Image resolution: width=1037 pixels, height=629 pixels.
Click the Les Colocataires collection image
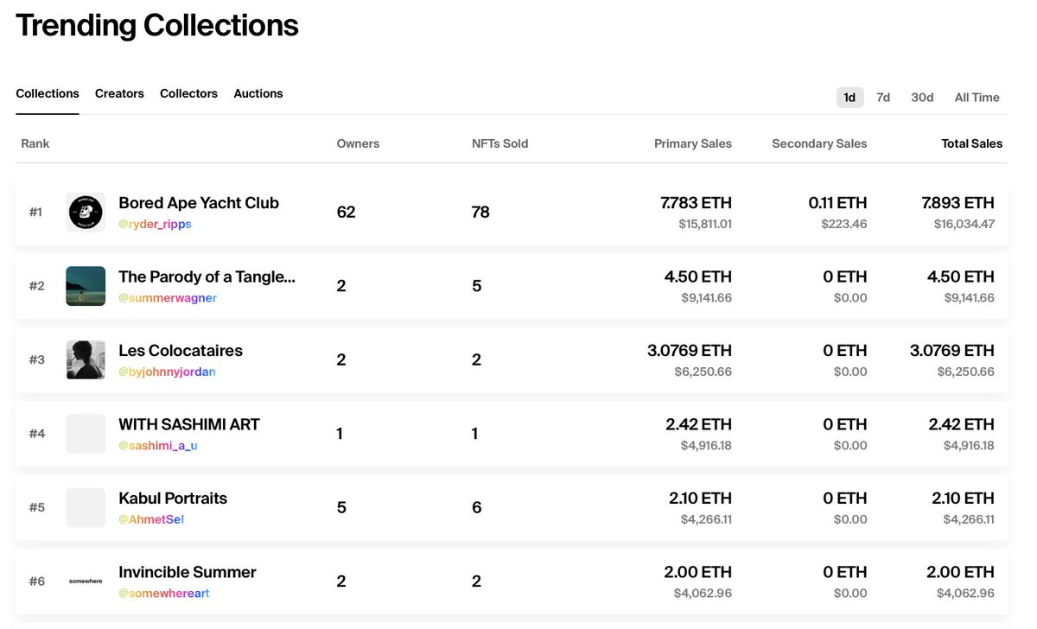(x=86, y=359)
